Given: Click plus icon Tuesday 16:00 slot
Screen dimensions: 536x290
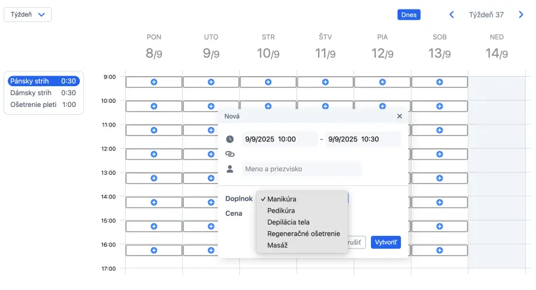Looking at the screenshot, I should tap(211, 250).
